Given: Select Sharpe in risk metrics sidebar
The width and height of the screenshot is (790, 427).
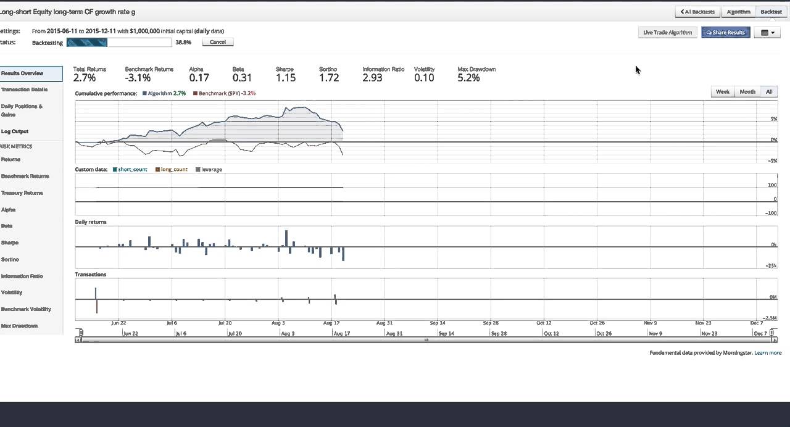Looking at the screenshot, I should coord(9,243).
